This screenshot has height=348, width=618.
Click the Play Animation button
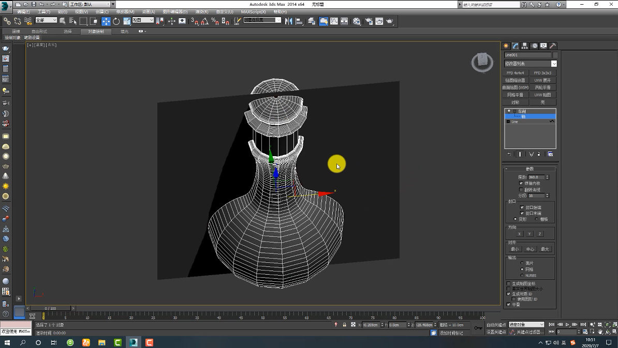(567, 325)
